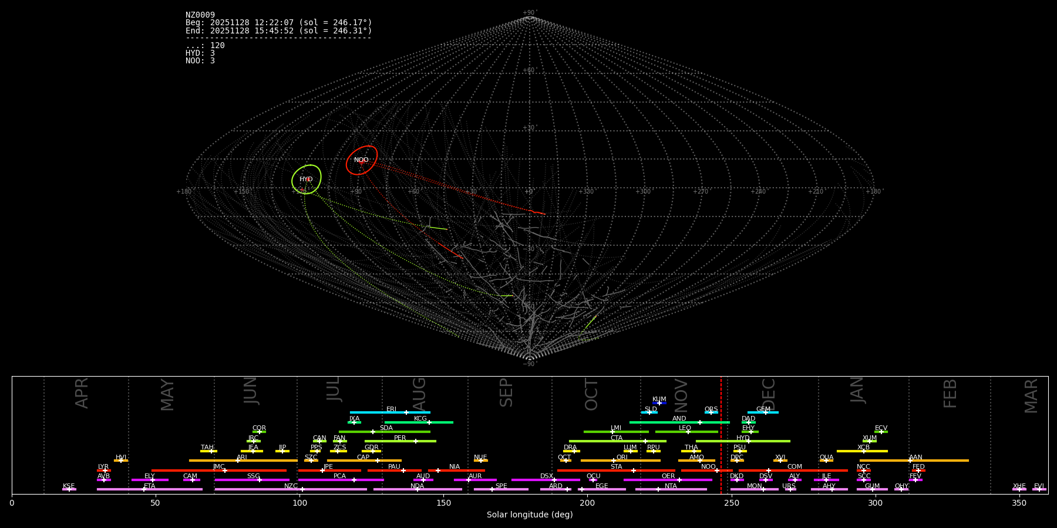Click the green HYD radiant ellipse on the sky map
Screen dimensions: 1057x528
(307, 180)
